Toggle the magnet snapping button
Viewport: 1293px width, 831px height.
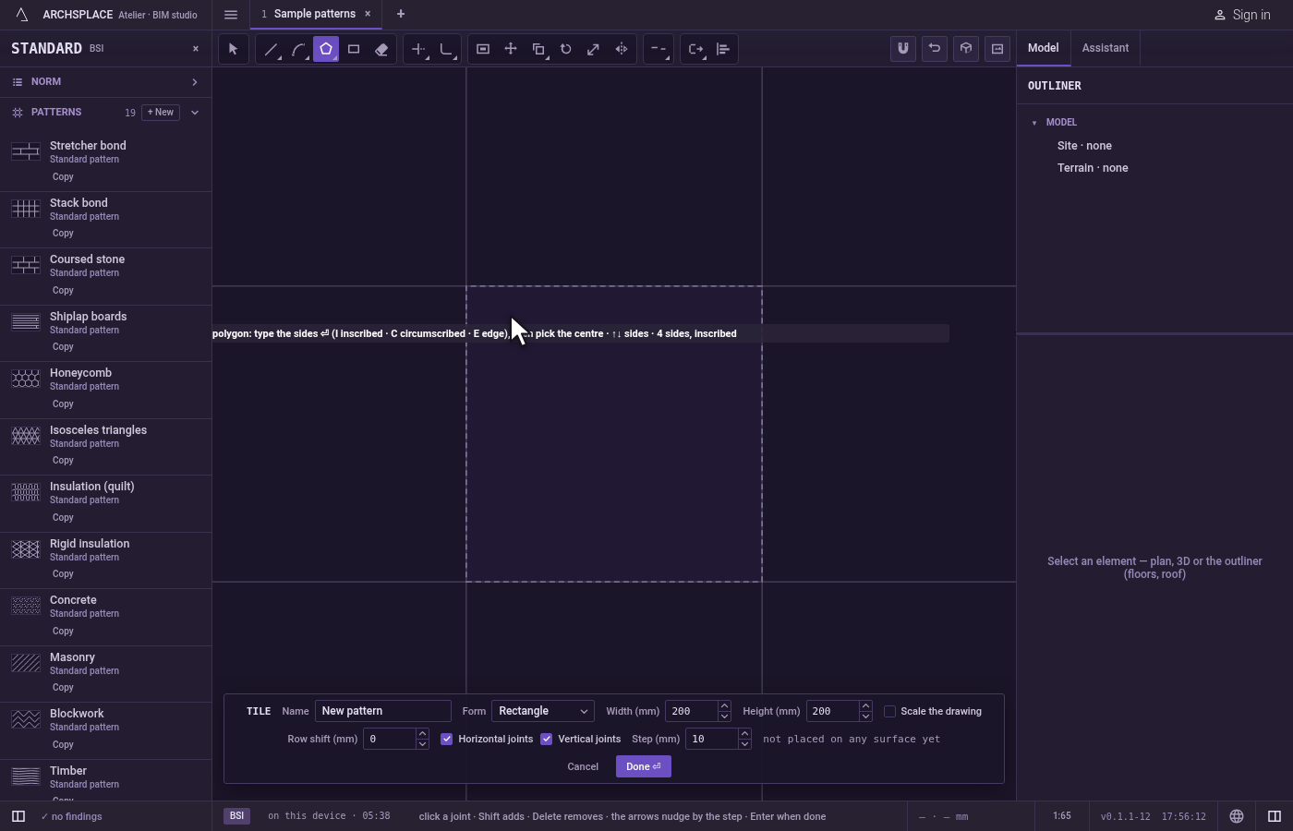click(903, 49)
